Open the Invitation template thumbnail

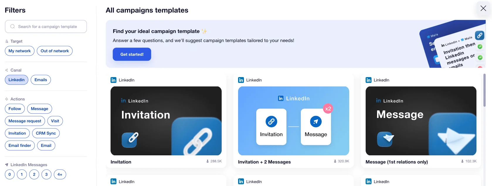tap(166, 121)
